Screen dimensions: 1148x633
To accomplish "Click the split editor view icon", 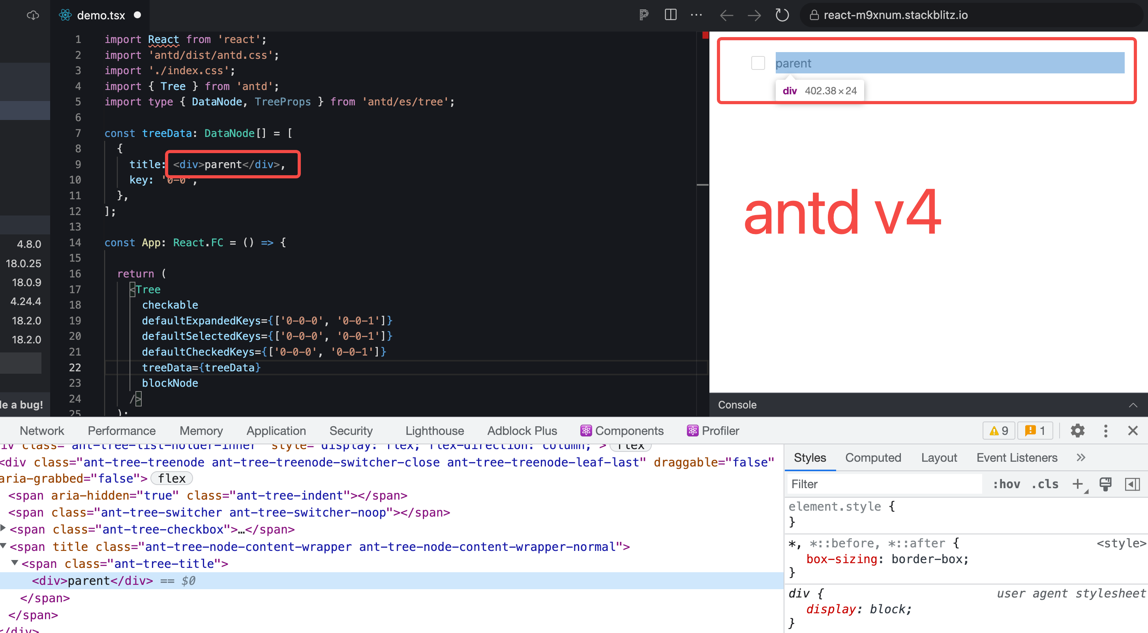I will (670, 15).
